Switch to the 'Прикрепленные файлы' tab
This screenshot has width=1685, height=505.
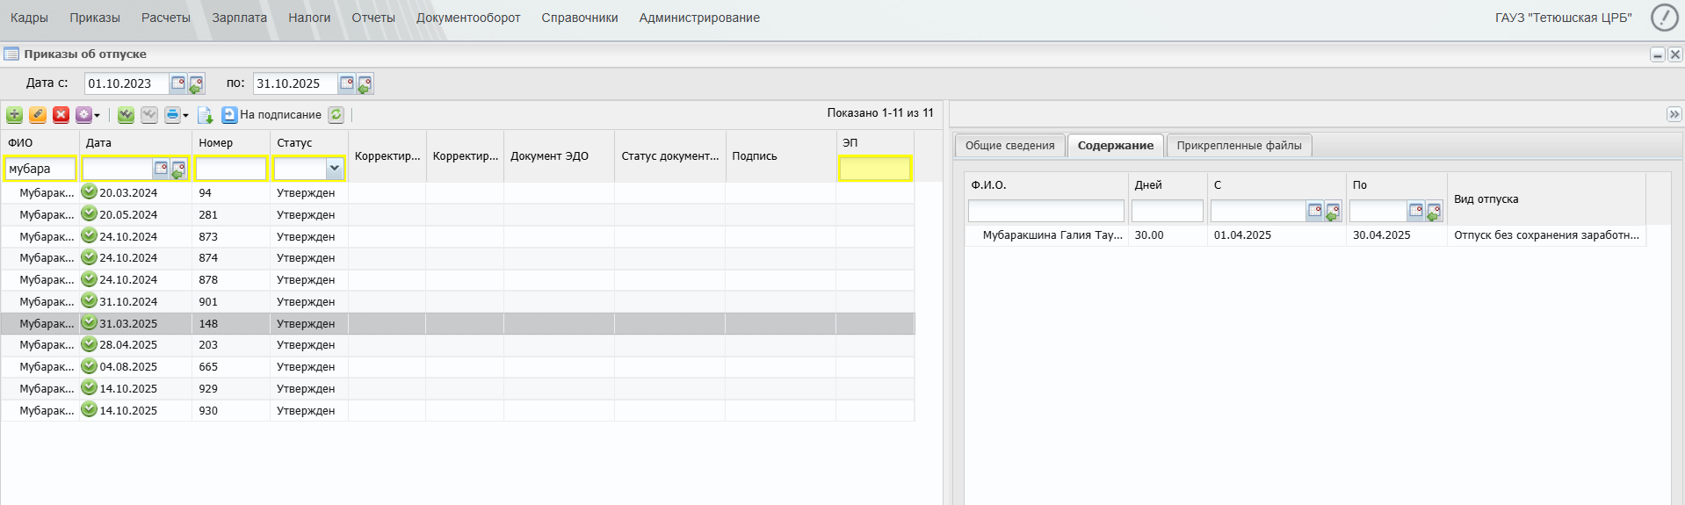pos(1240,146)
